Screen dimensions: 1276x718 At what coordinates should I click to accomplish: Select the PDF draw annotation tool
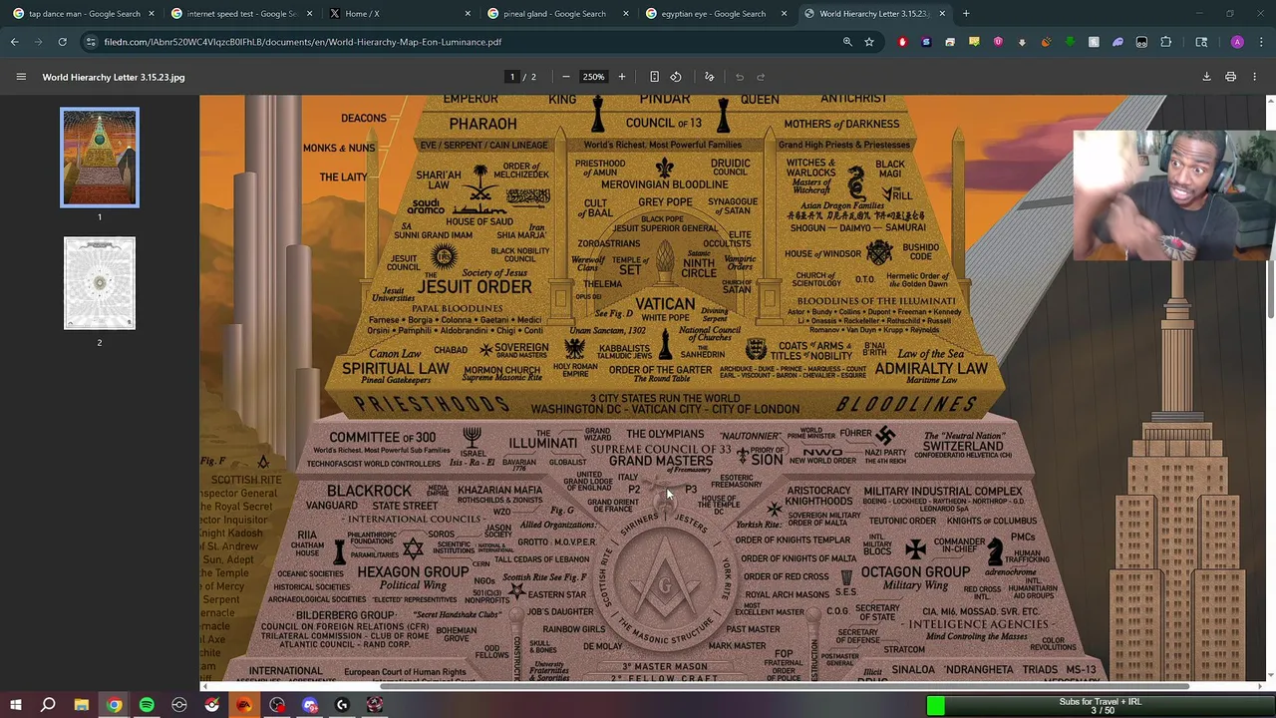click(x=710, y=77)
